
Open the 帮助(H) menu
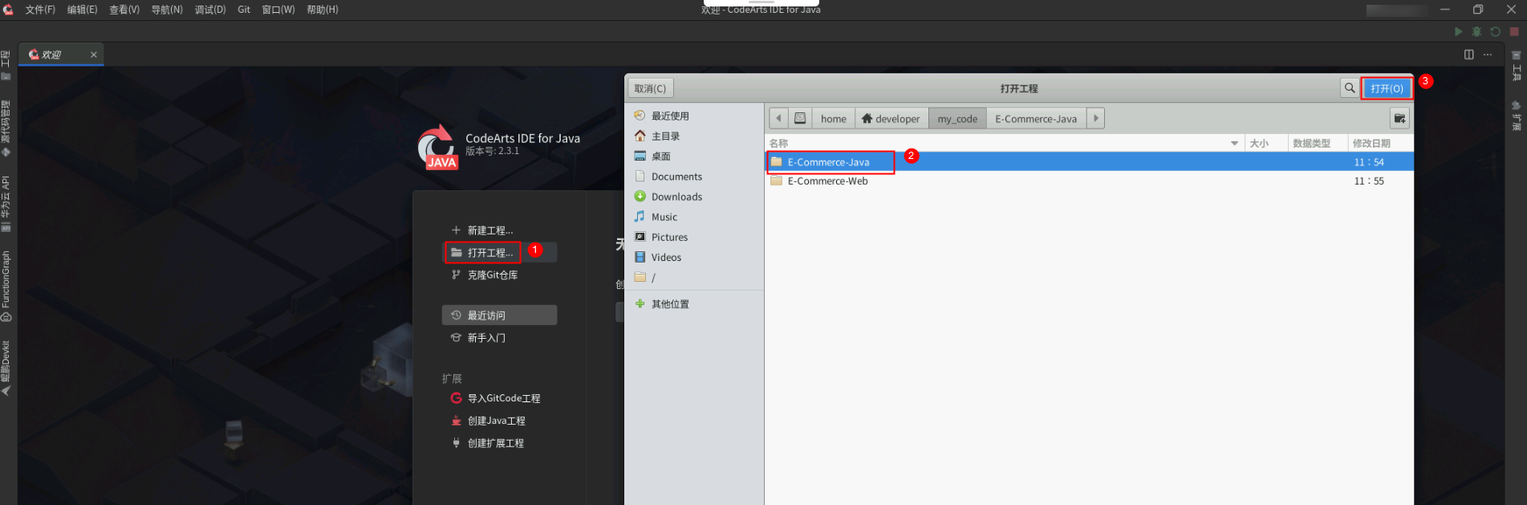tap(323, 10)
